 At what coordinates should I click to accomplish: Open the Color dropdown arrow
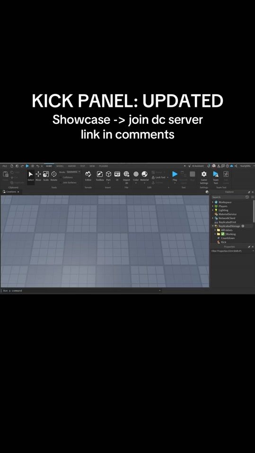click(136, 183)
